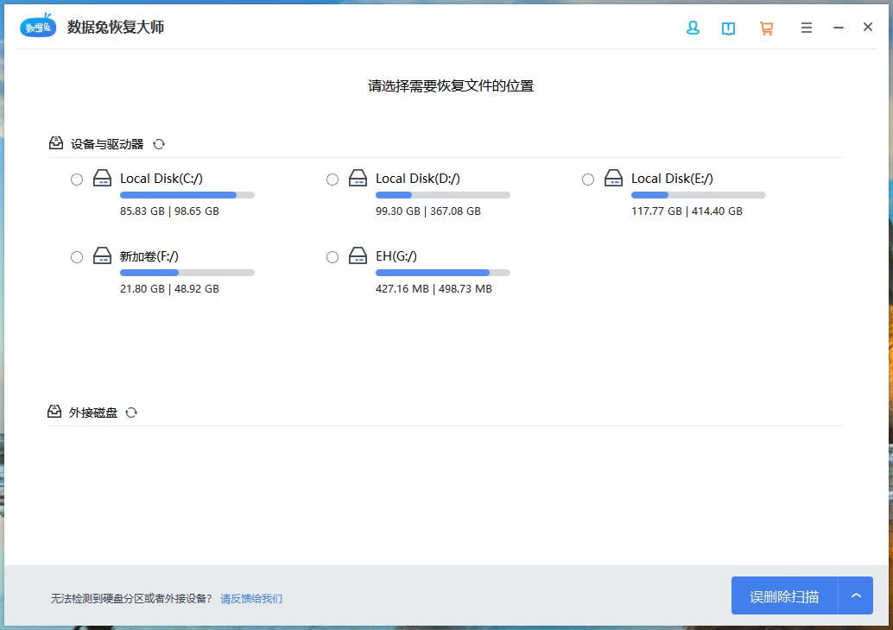Click the Local Disk(E:/) label
This screenshot has height=630, width=893.
(672, 179)
